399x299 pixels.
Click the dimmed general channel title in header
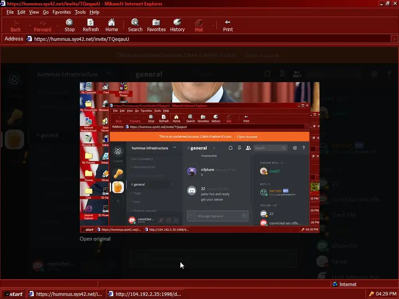point(149,74)
